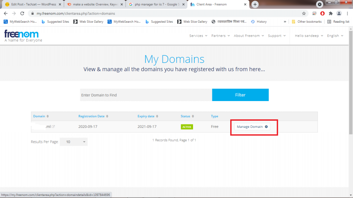Click the browser back arrow

click(6, 13)
